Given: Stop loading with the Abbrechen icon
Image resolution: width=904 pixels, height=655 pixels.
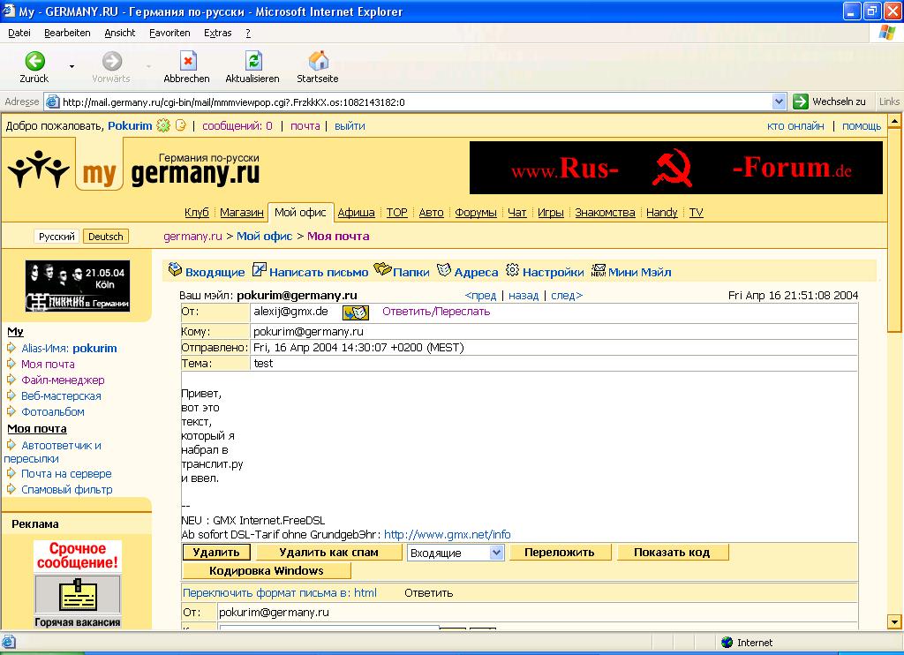Looking at the screenshot, I should (x=188, y=61).
